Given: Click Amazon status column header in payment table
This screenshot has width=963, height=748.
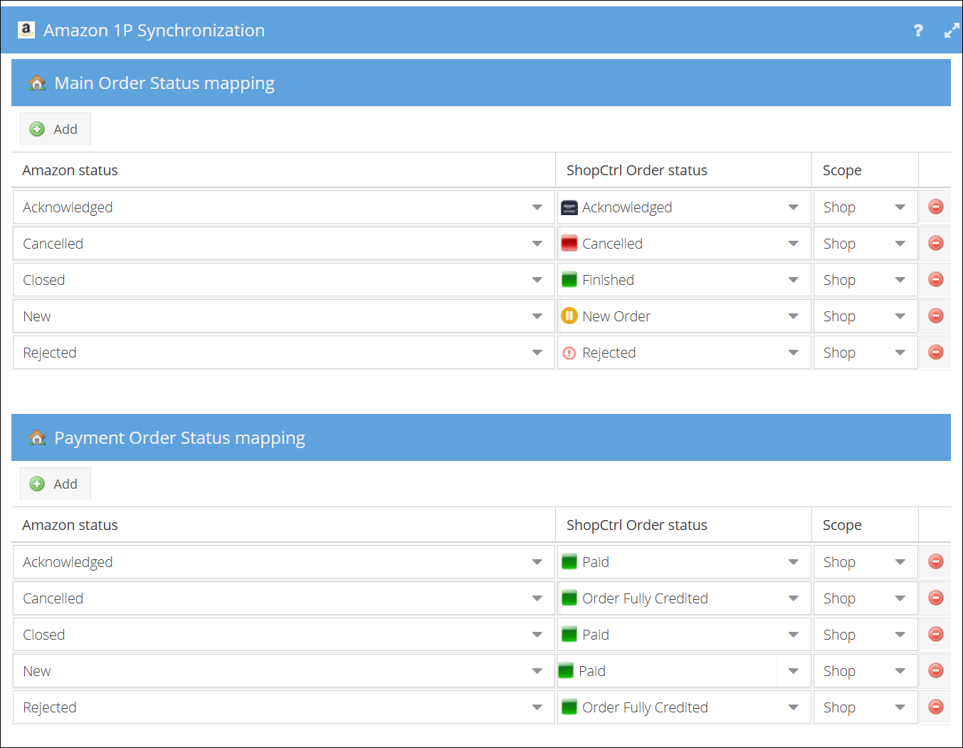Looking at the screenshot, I should (70, 525).
